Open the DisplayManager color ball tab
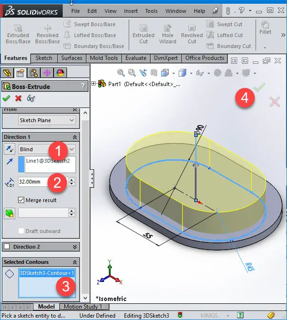Viewport: 287px width, 320px height. pos(60,73)
